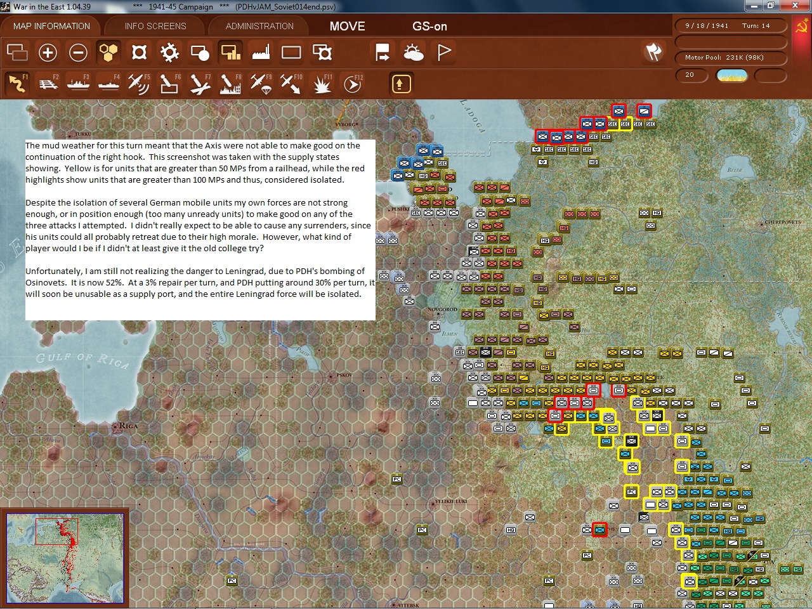Select the F3 naval transport mode
The image size is (812, 609).
pyautogui.click(x=78, y=84)
